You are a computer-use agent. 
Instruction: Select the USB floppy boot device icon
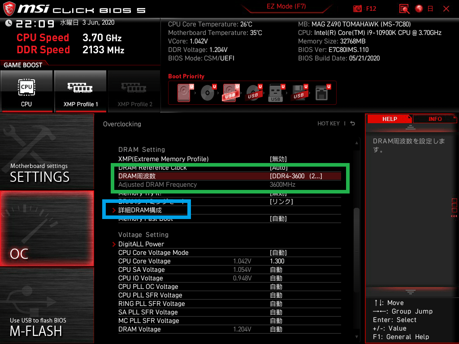click(298, 93)
